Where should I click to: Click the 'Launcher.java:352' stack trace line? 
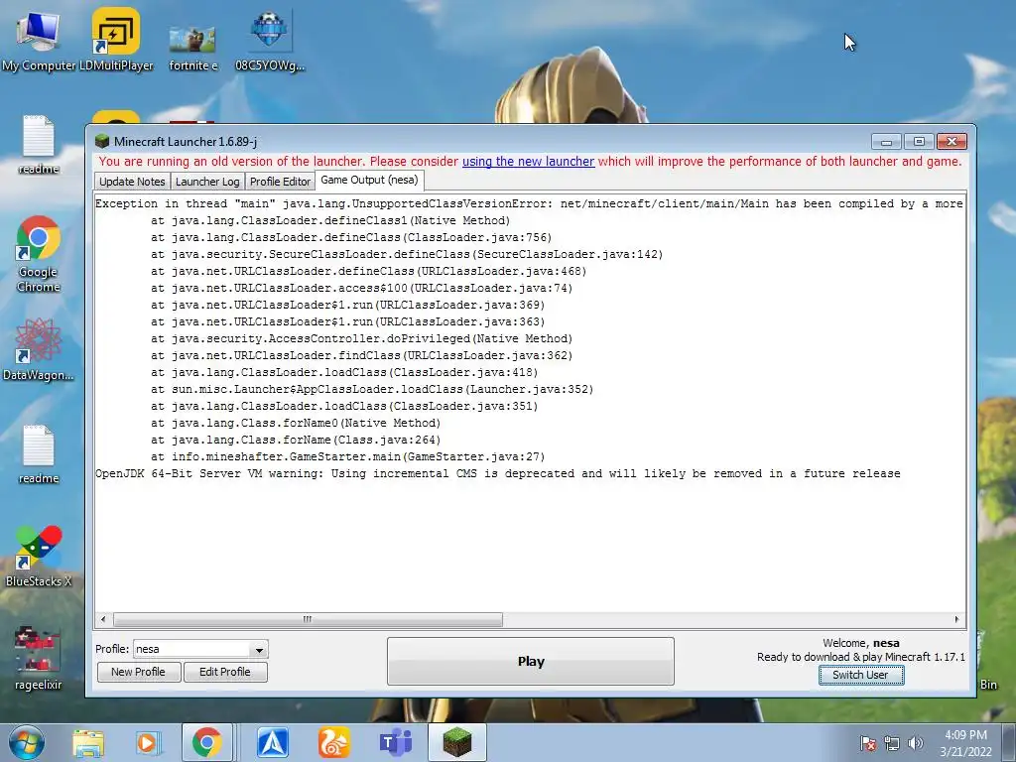coord(372,389)
